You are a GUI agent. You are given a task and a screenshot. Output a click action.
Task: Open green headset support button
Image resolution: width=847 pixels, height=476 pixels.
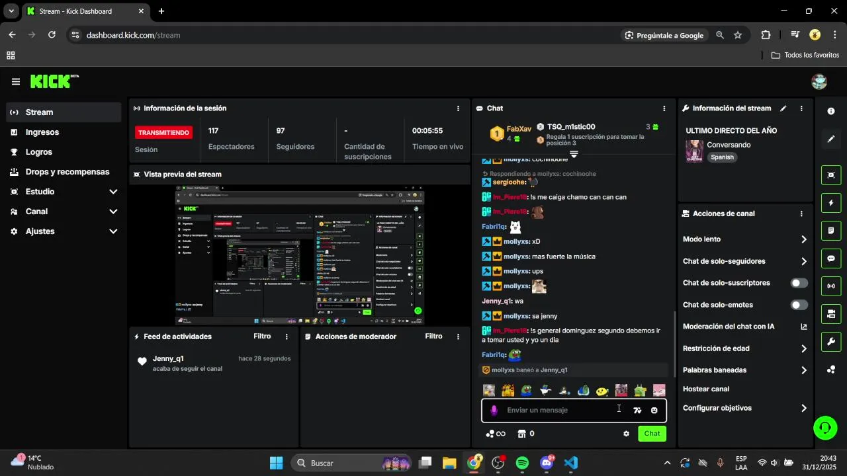[825, 427]
